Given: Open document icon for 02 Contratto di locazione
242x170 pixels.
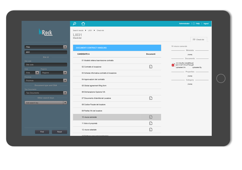Looking at the screenshot, I should click(151, 67).
